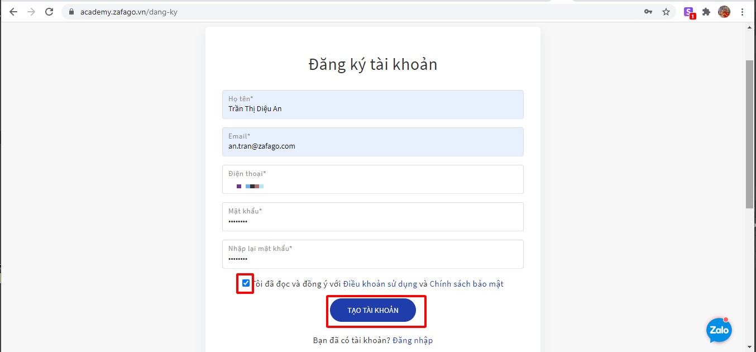Open the Extensions puzzle piece icon
This screenshot has height=352, width=756.
[706, 12]
